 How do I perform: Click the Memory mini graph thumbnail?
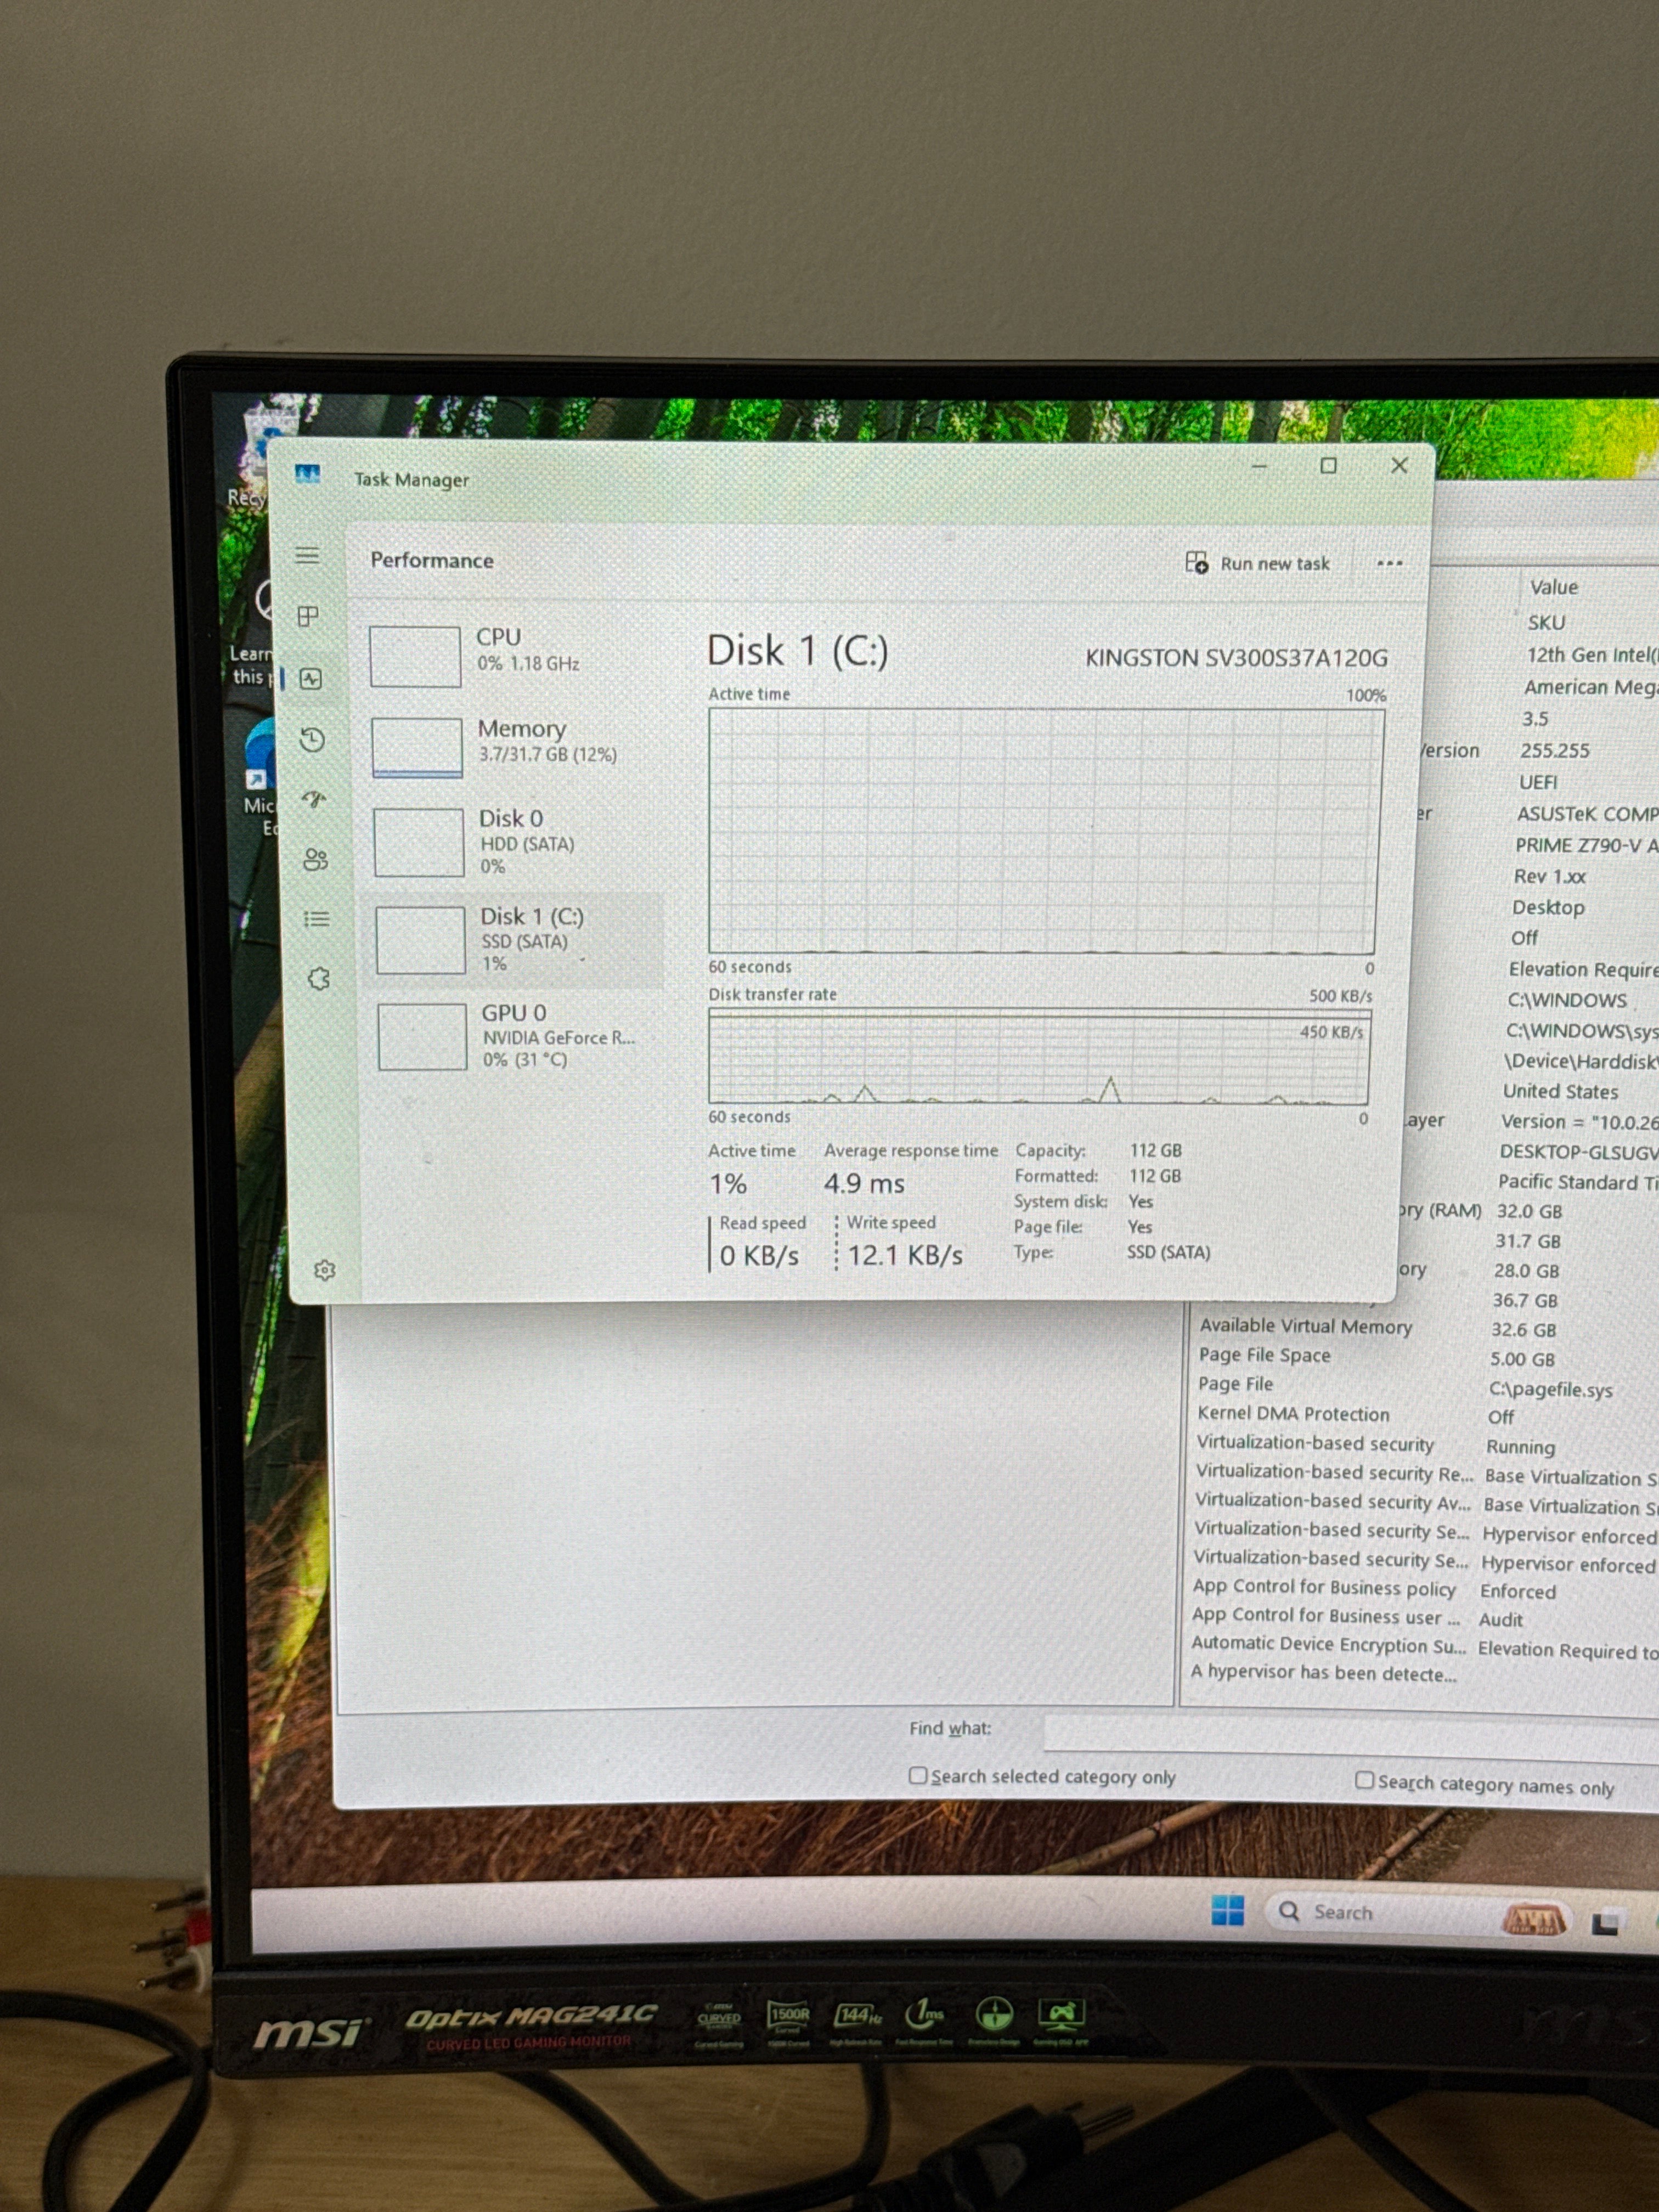417,747
